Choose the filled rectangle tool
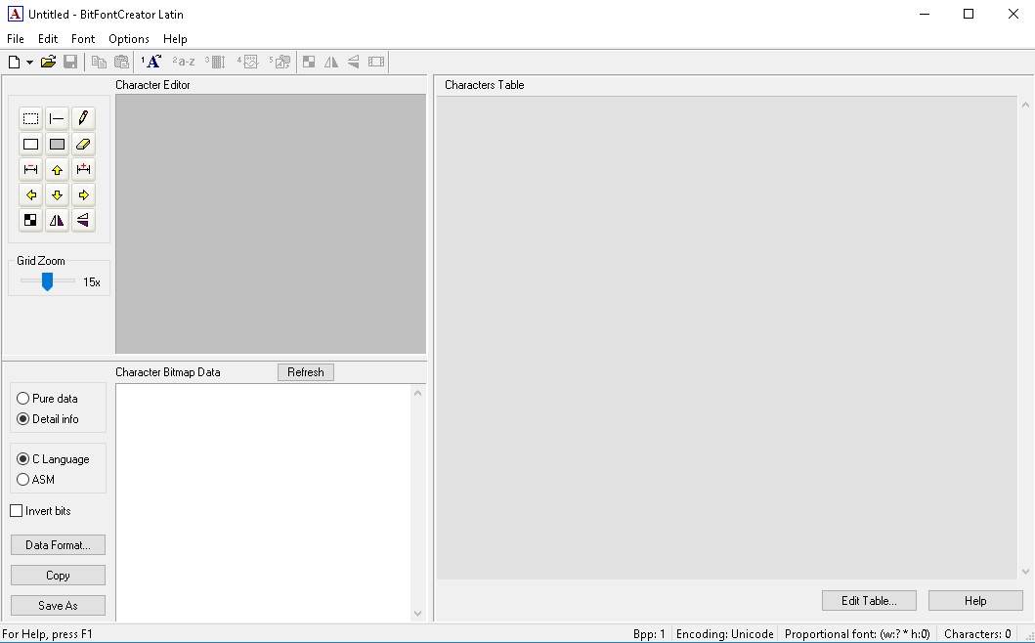The width and height of the screenshot is (1035, 643). coord(57,144)
